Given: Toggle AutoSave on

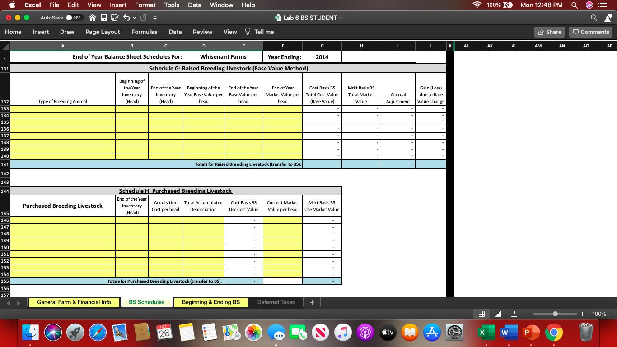Looking at the screenshot, I should coord(75,17).
